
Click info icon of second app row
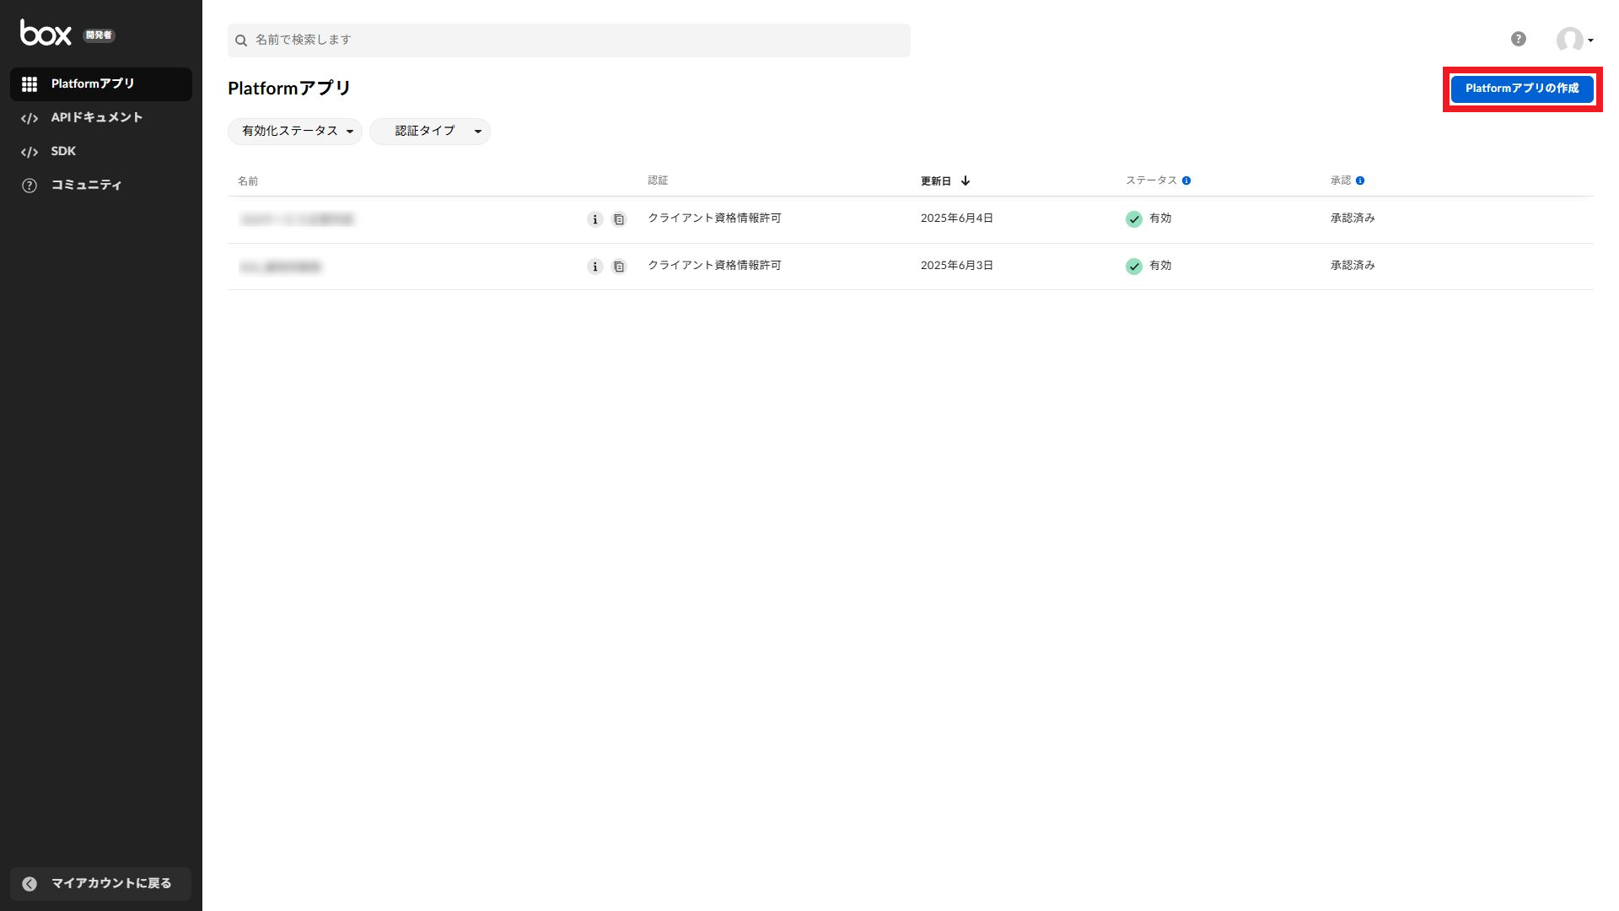pos(594,267)
